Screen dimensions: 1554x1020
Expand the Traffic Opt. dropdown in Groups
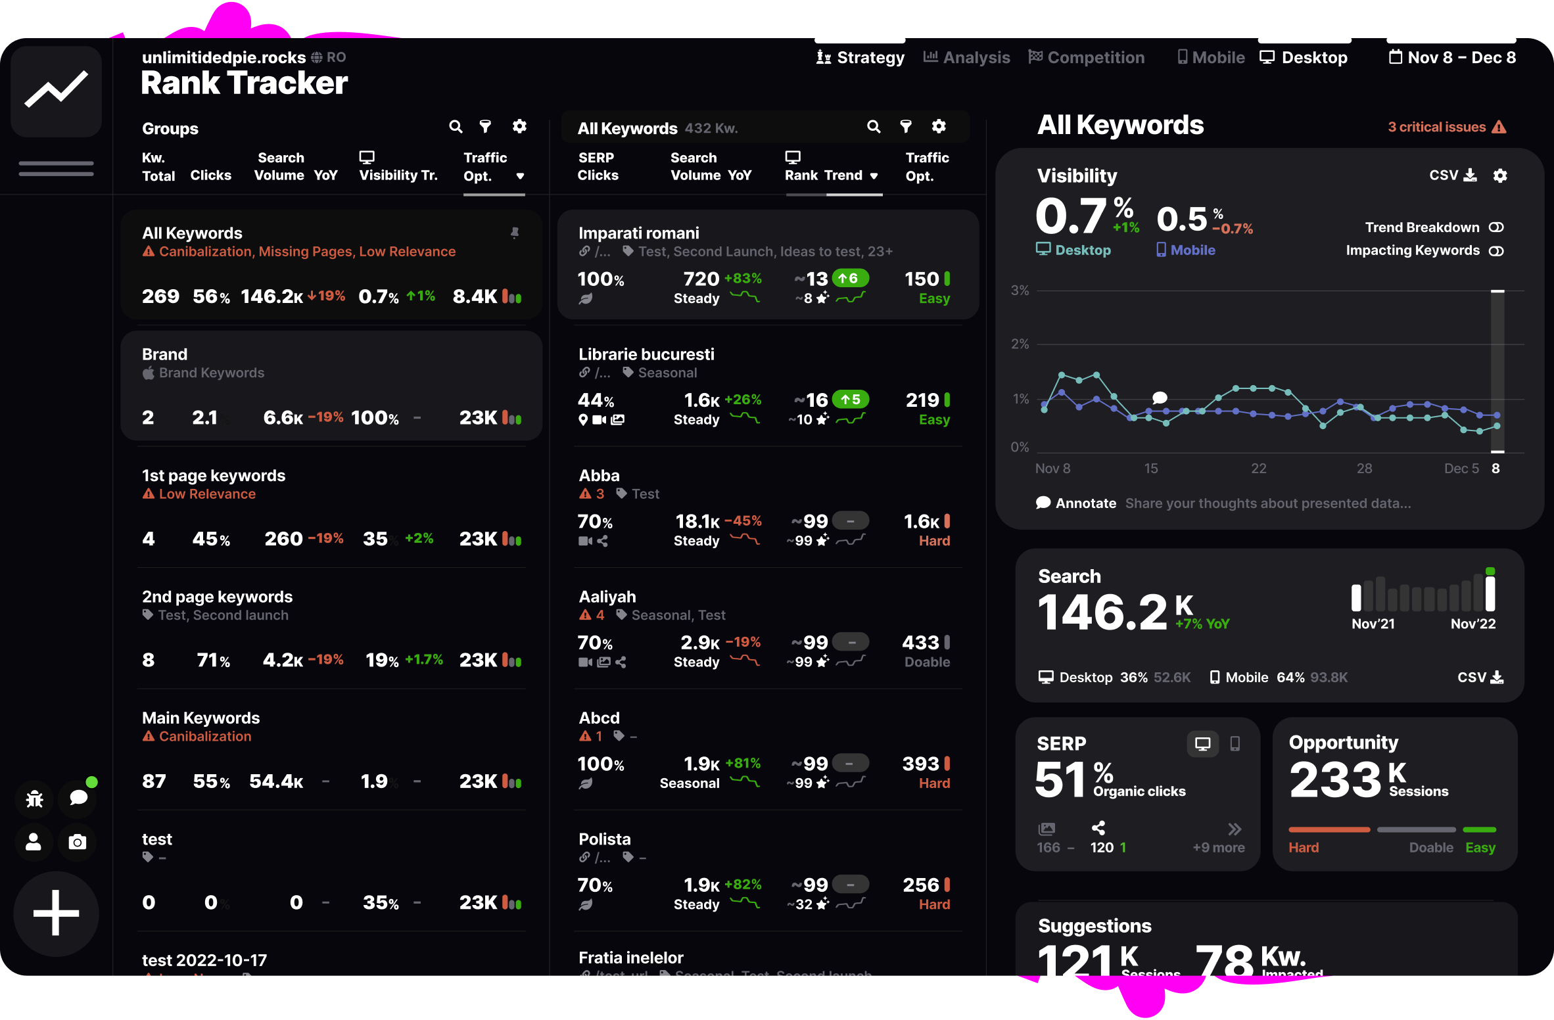click(520, 175)
